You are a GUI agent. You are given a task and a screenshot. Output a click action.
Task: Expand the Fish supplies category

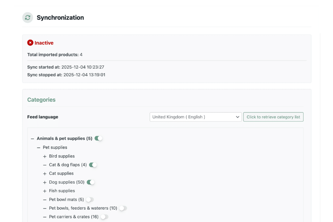coord(45,191)
